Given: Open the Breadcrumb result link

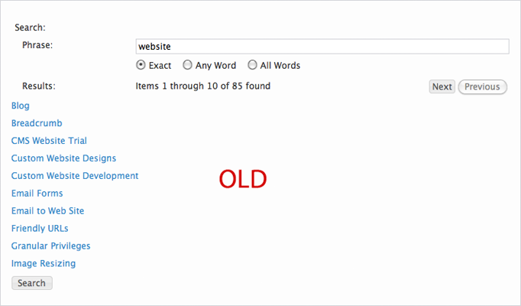Looking at the screenshot, I should point(37,123).
